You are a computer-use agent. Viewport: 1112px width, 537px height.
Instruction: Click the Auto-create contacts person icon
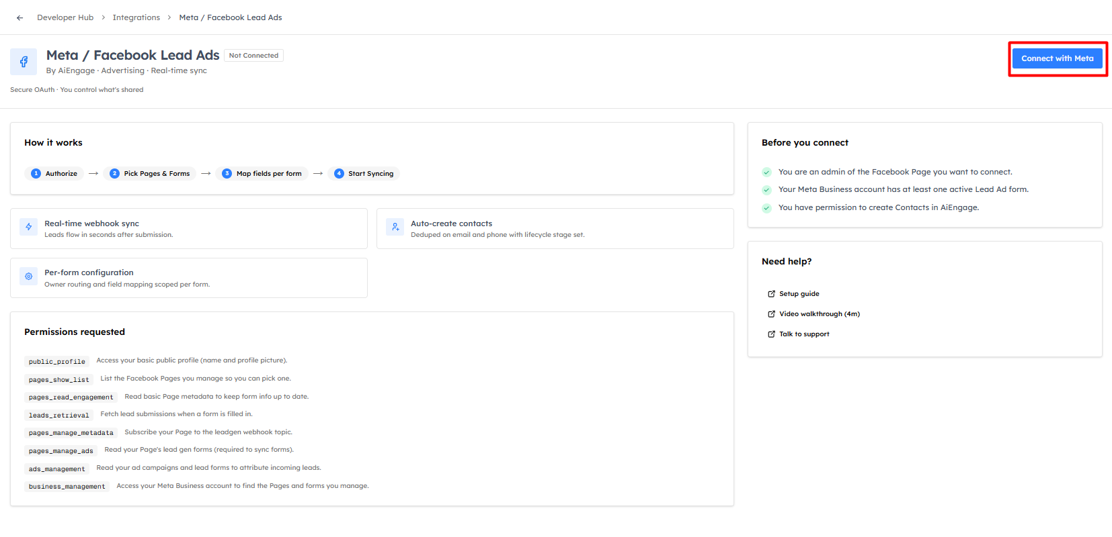click(x=395, y=227)
